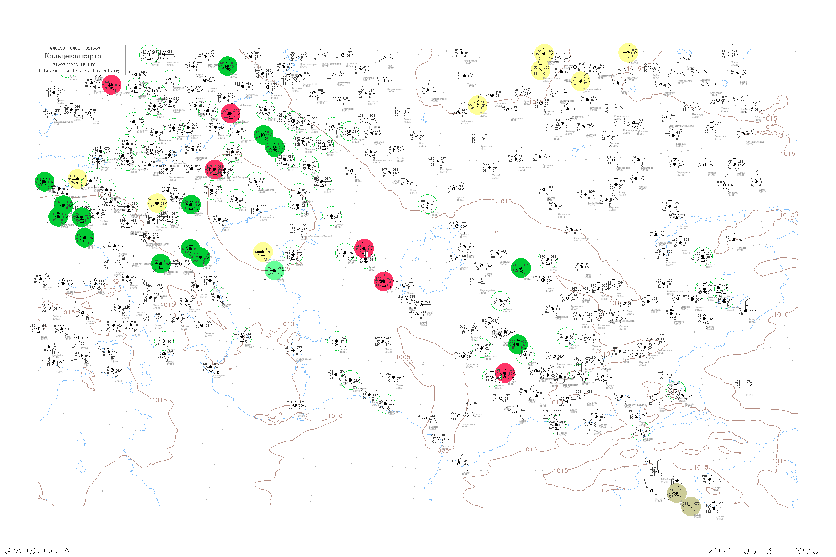The height and width of the screenshot is (557, 836).
Task: Click the GrADS/COLA label at bottom left
Action: [37, 551]
